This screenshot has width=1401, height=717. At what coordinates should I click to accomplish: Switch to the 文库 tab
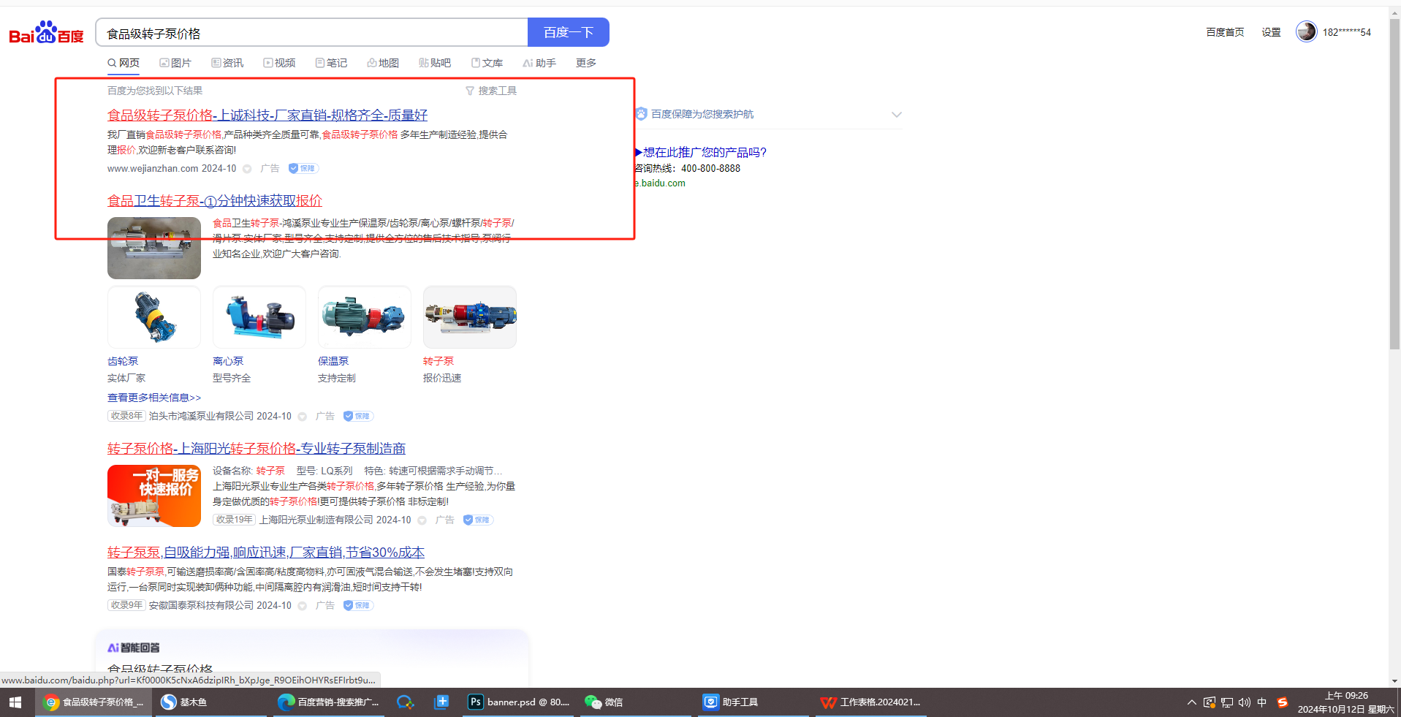[487, 63]
